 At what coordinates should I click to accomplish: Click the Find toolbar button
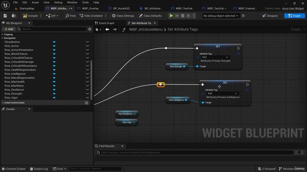[x=71, y=16]
